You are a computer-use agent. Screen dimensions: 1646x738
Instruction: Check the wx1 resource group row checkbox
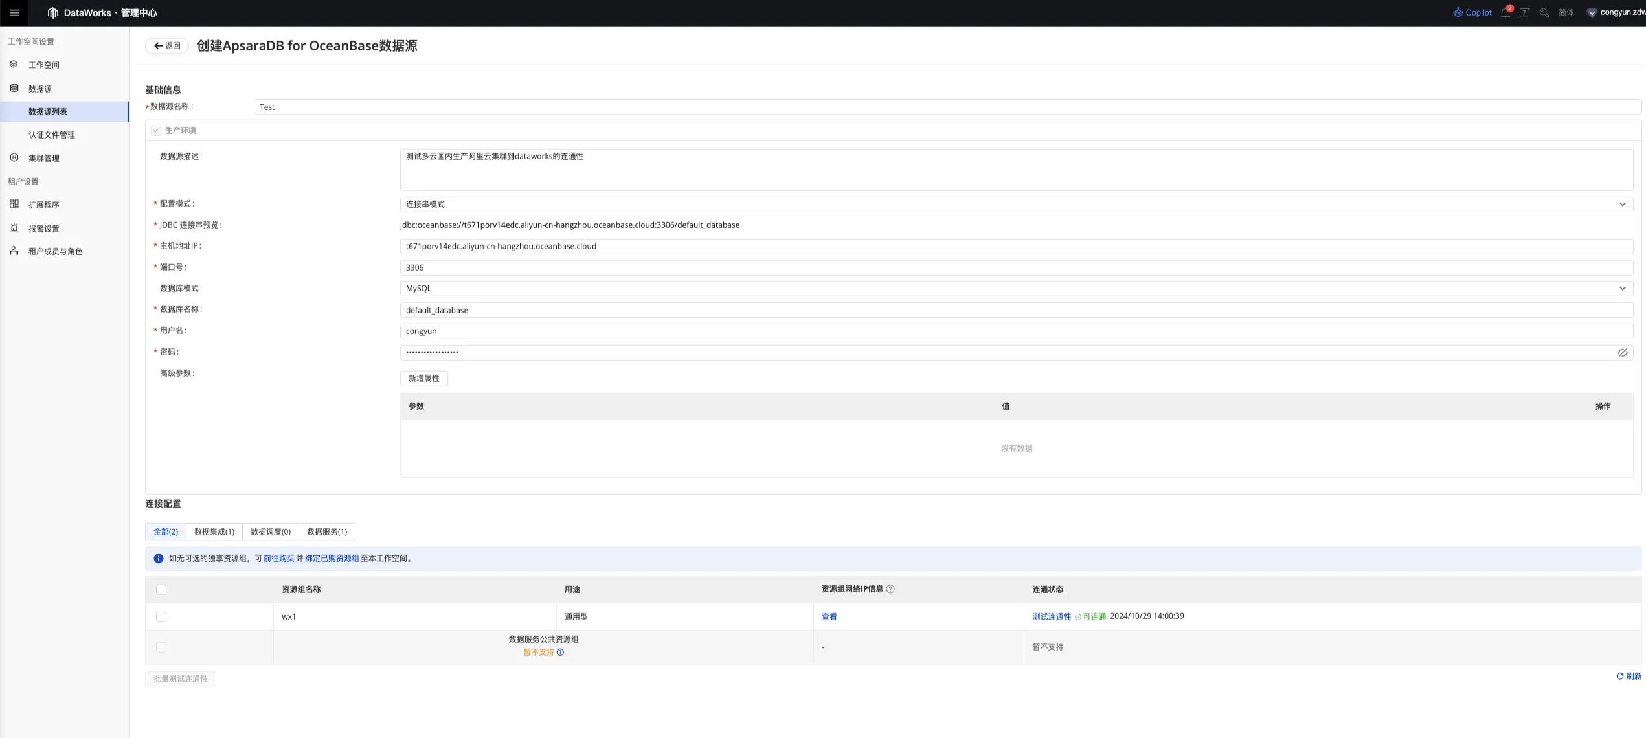point(161,616)
